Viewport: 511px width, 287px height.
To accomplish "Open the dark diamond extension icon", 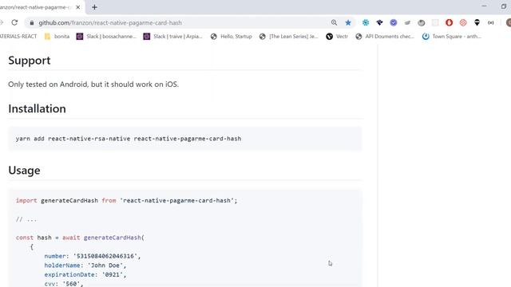I will click(379, 22).
